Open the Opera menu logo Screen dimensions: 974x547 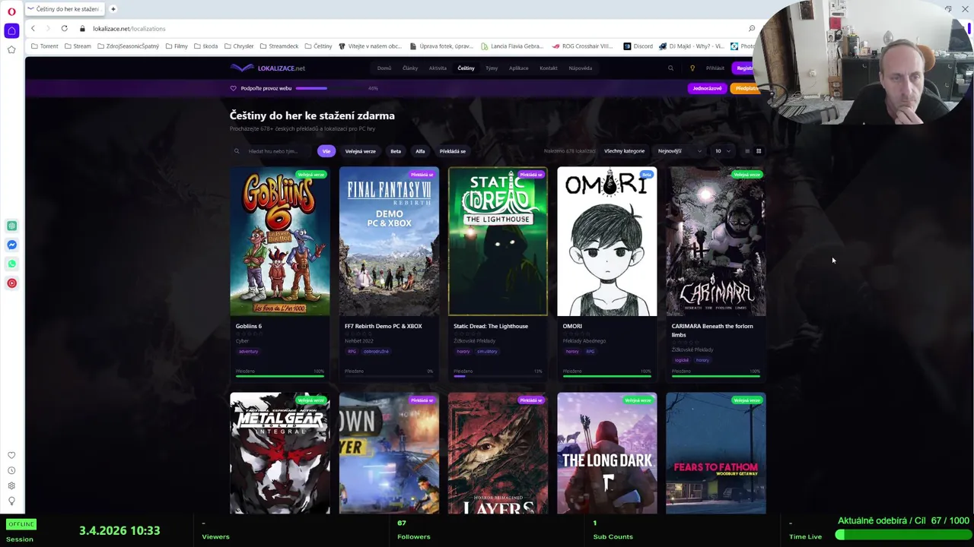pyautogui.click(x=11, y=11)
